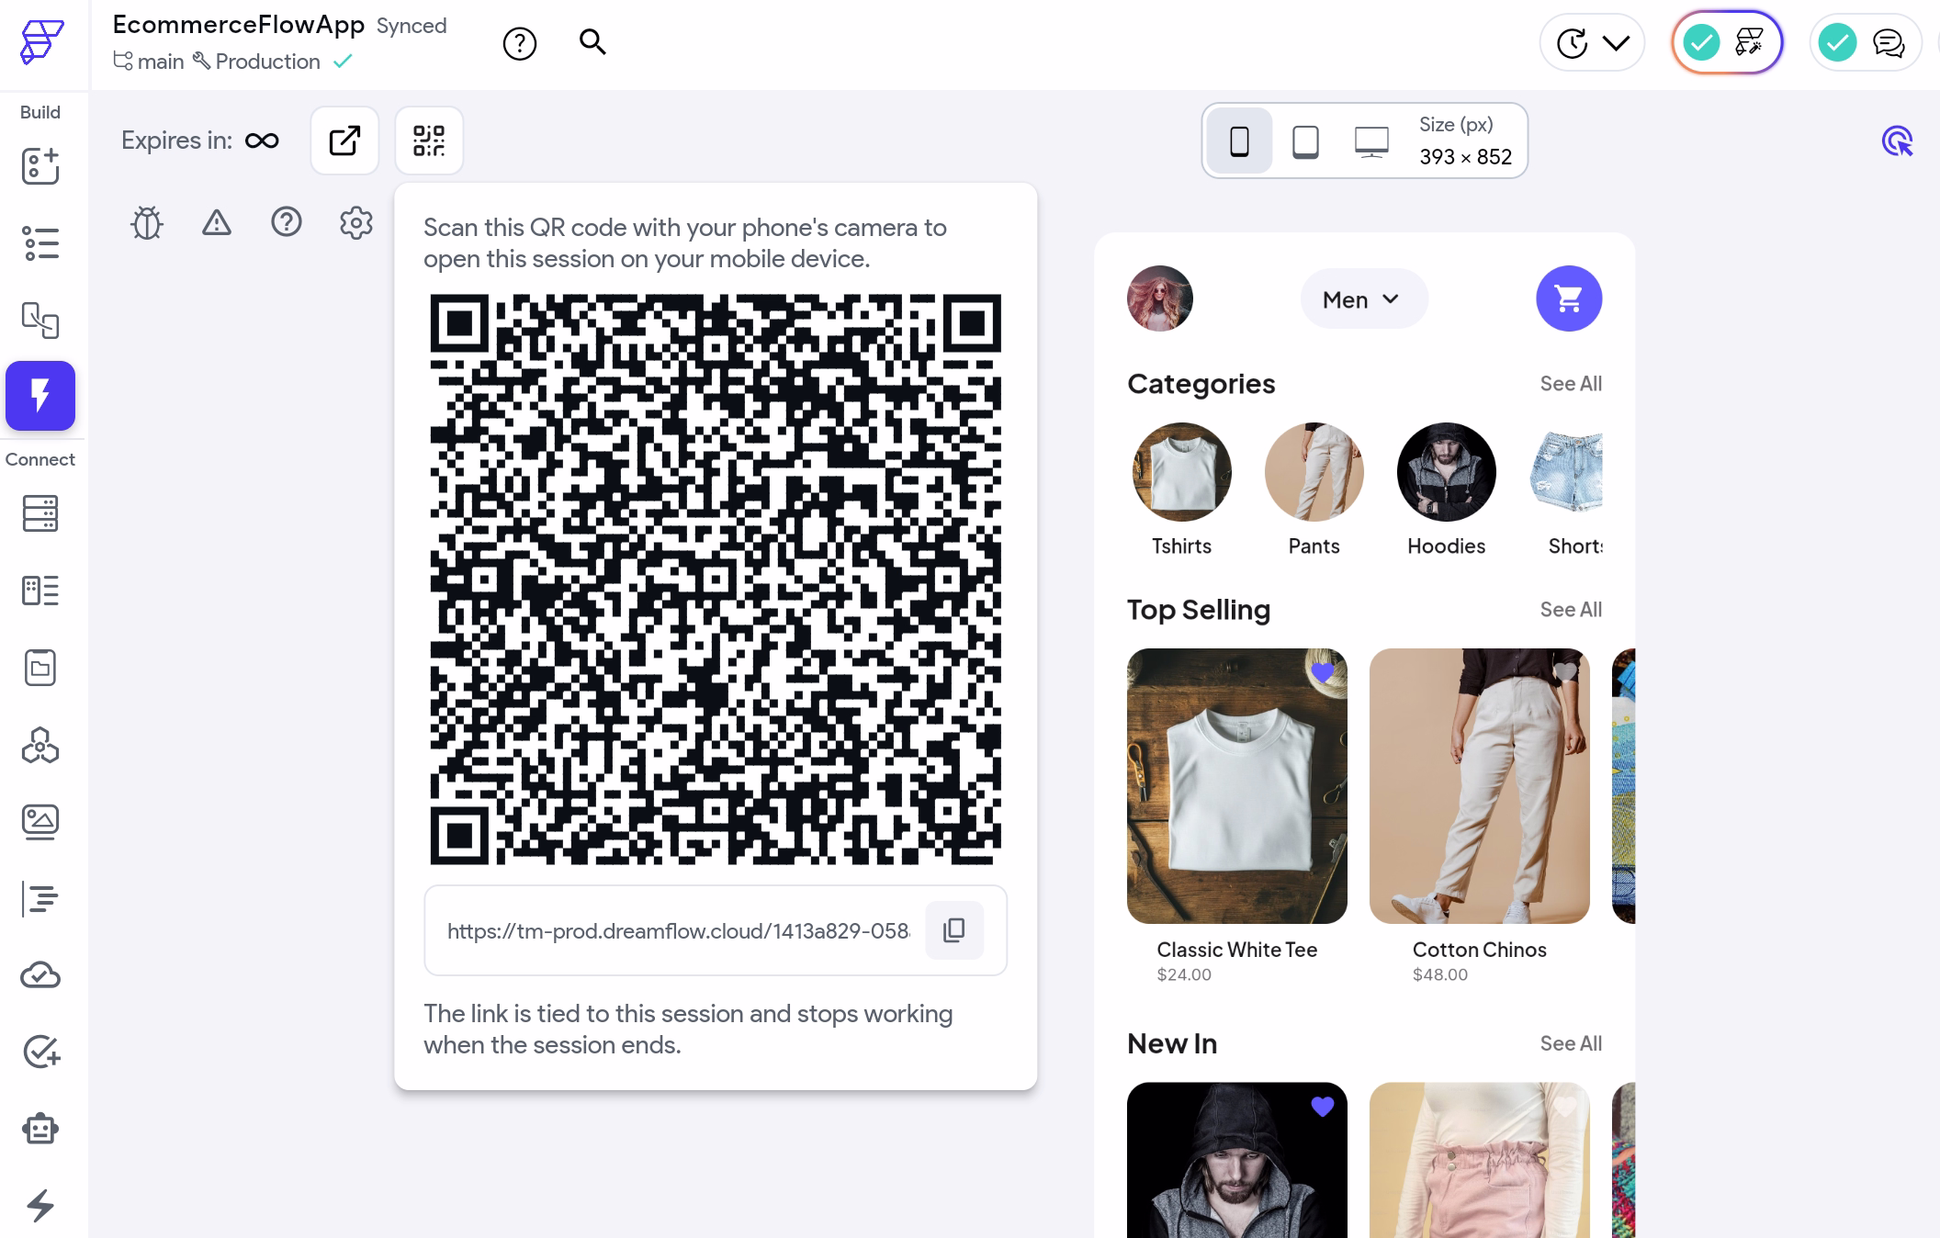Open the search magnifier icon

pyautogui.click(x=592, y=42)
